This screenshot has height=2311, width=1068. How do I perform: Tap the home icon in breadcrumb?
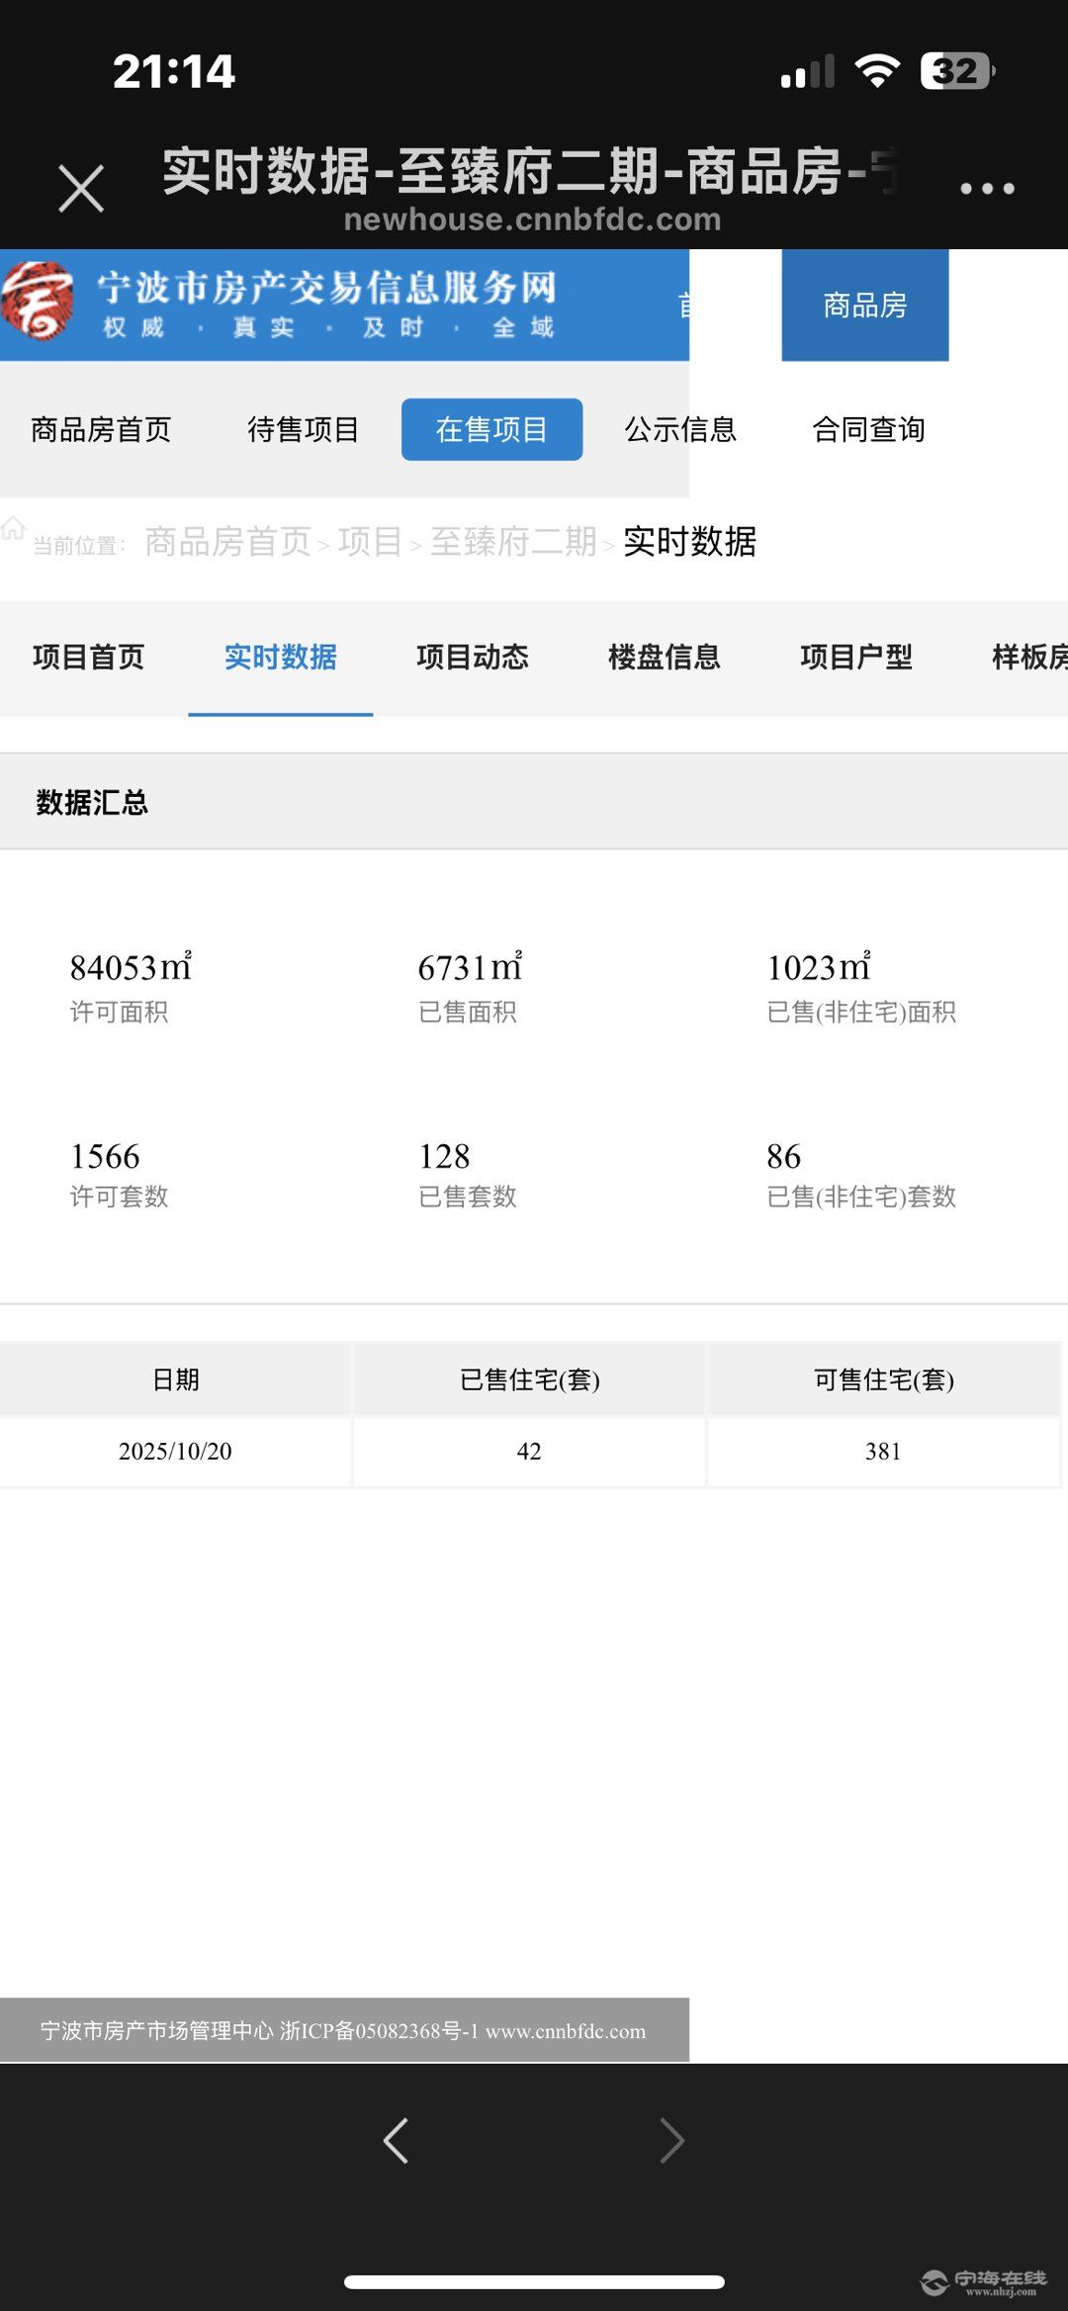[13, 529]
